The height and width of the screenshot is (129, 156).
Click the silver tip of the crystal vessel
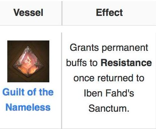tap(28, 48)
